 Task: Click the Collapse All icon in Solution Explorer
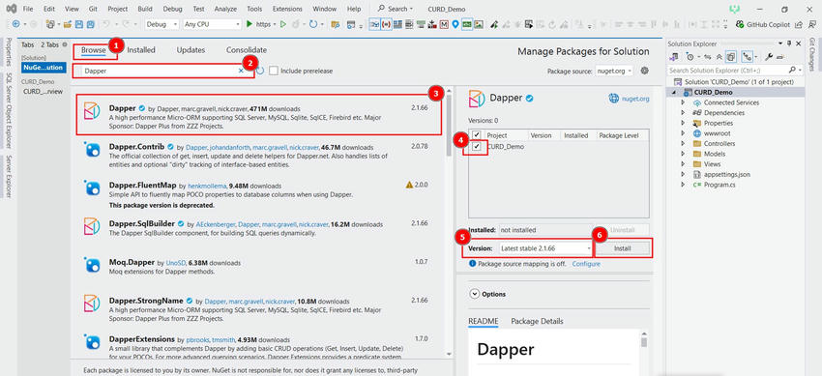[719, 57]
